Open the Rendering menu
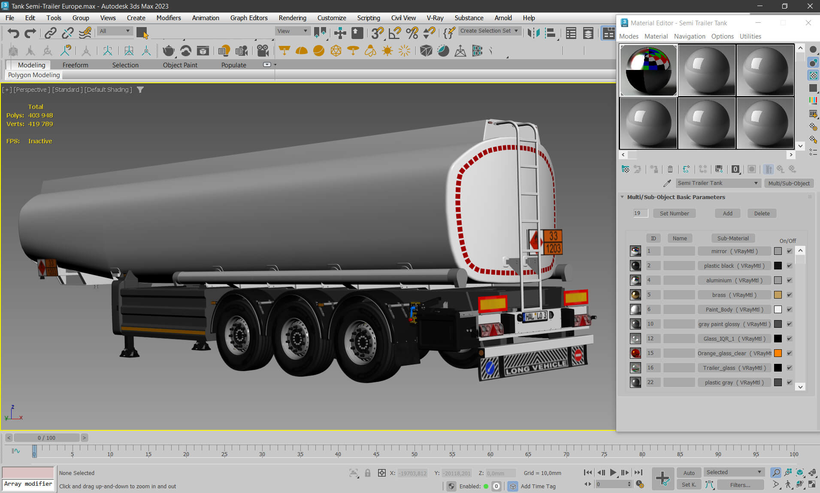This screenshot has height=493, width=820. (x=292, y=18)
